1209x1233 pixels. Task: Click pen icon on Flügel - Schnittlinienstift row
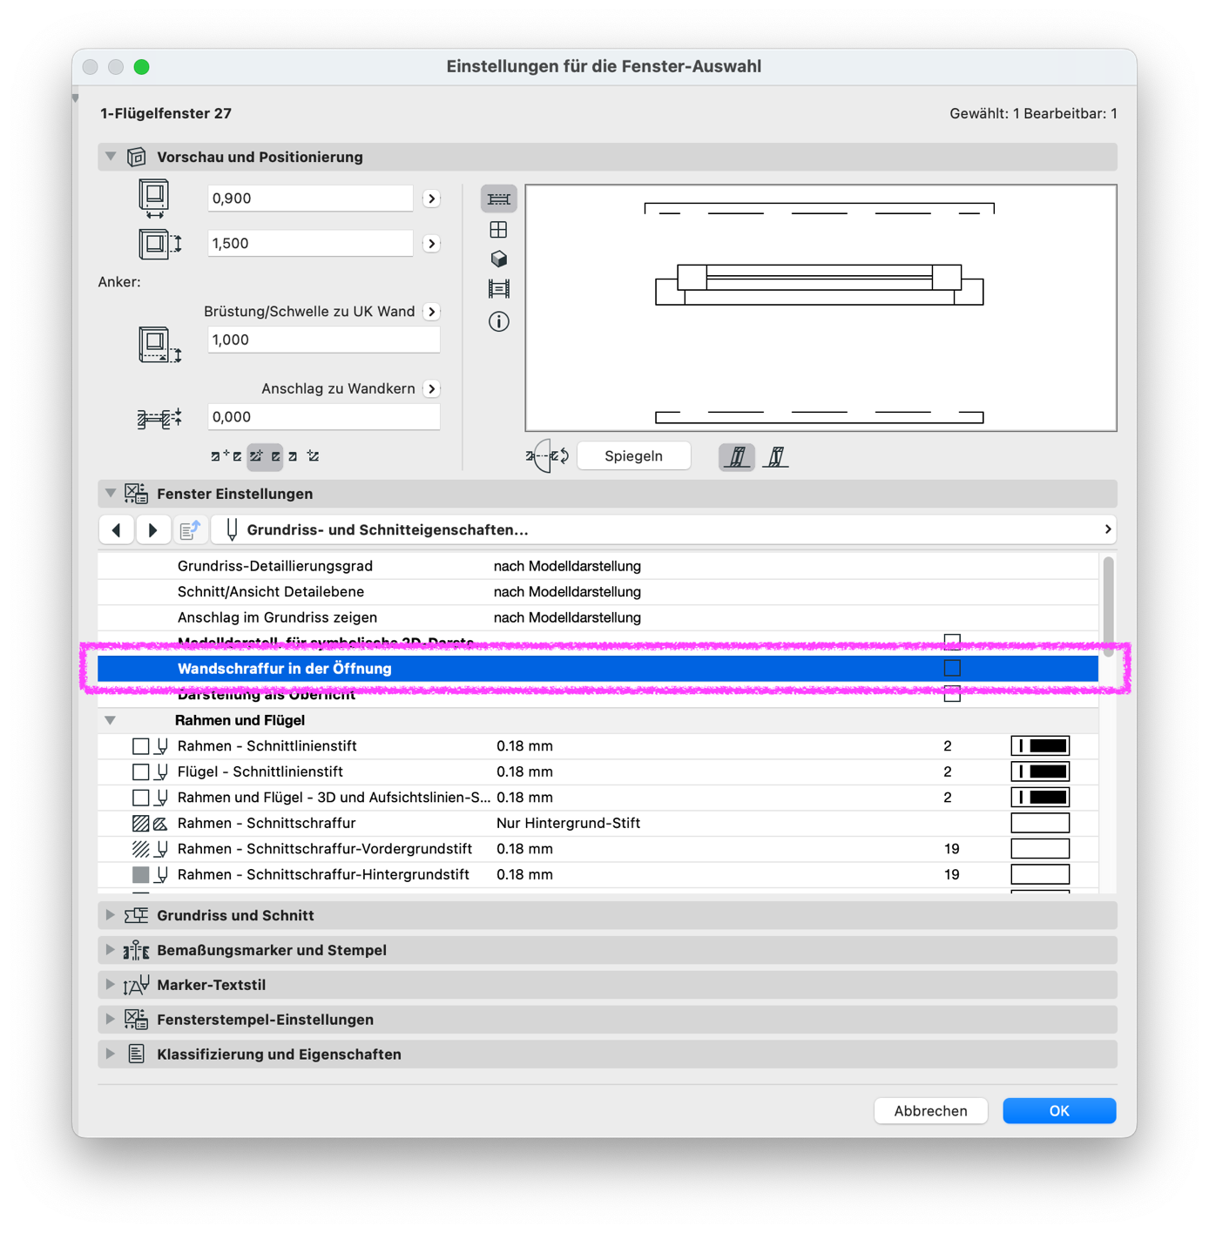tap(162, 772)
